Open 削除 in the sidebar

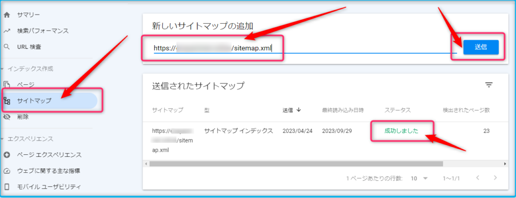pos(23,117)
